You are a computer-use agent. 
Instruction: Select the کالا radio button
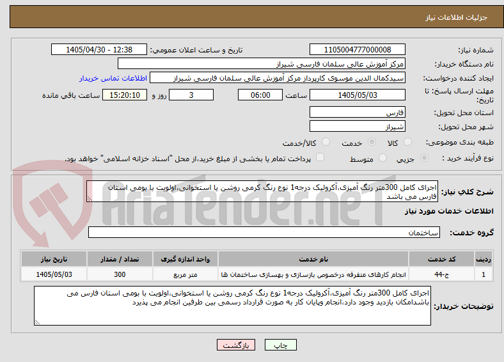407,142
